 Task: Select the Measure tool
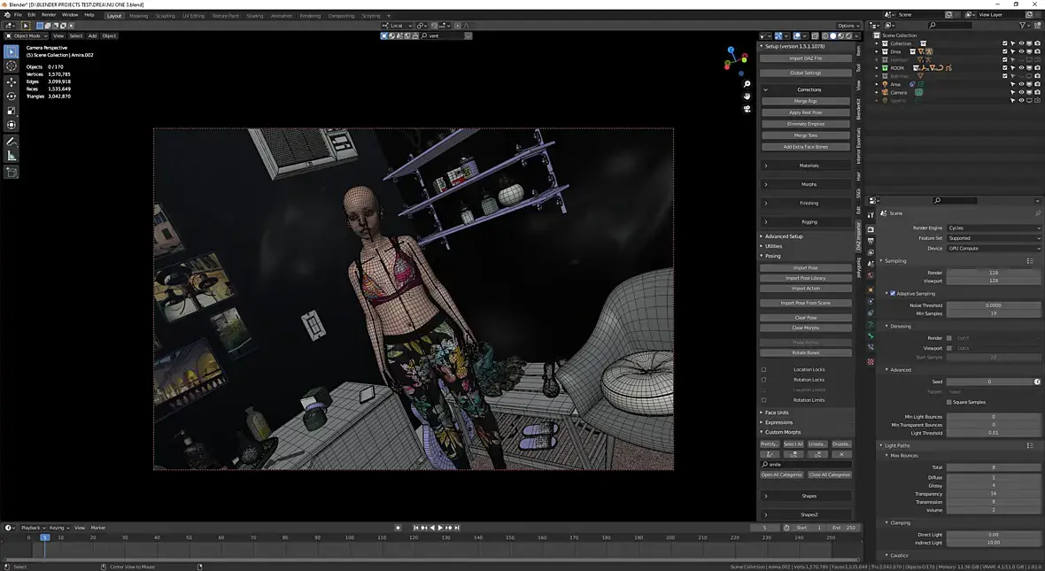(x=12, y=157)
